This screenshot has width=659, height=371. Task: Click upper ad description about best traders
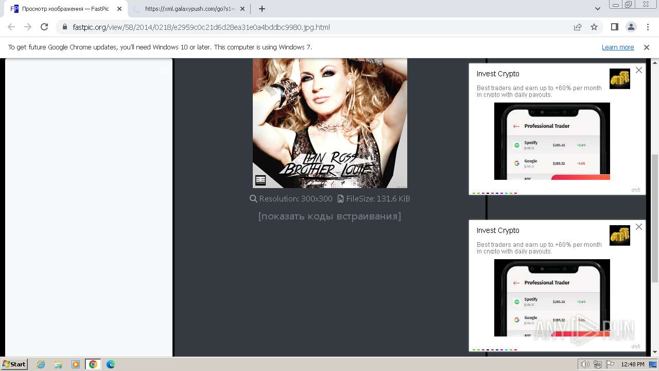coord(539,91)
